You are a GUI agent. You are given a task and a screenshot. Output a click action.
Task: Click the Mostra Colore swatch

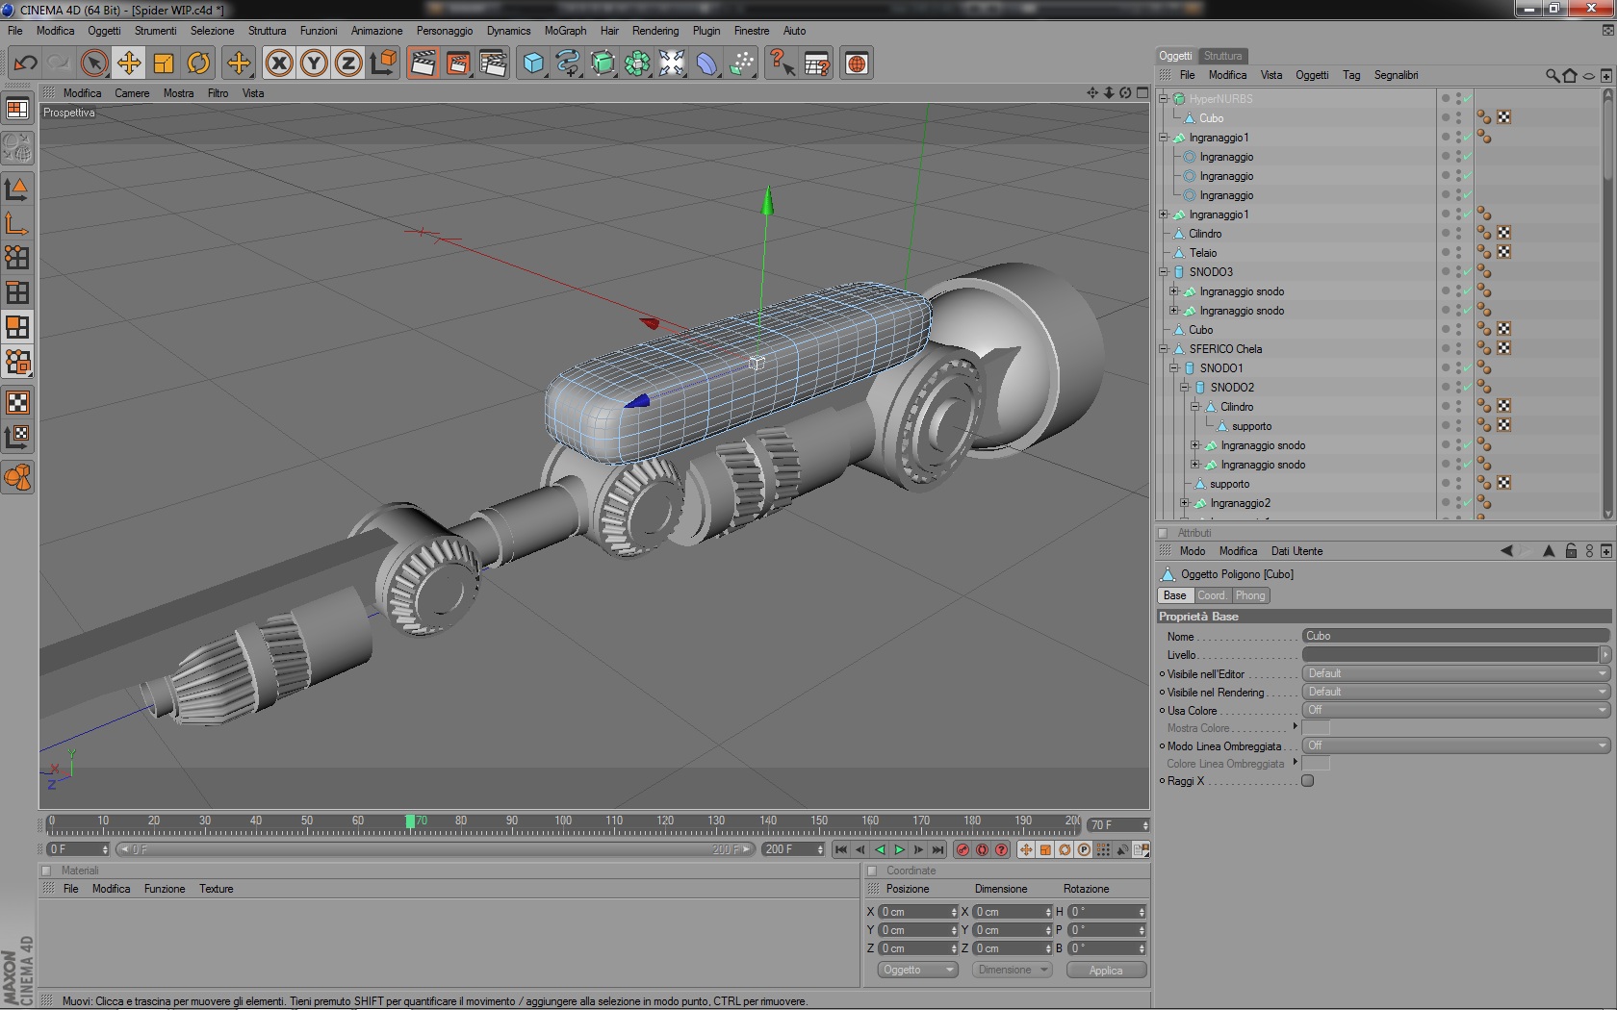click(1316, 728)
